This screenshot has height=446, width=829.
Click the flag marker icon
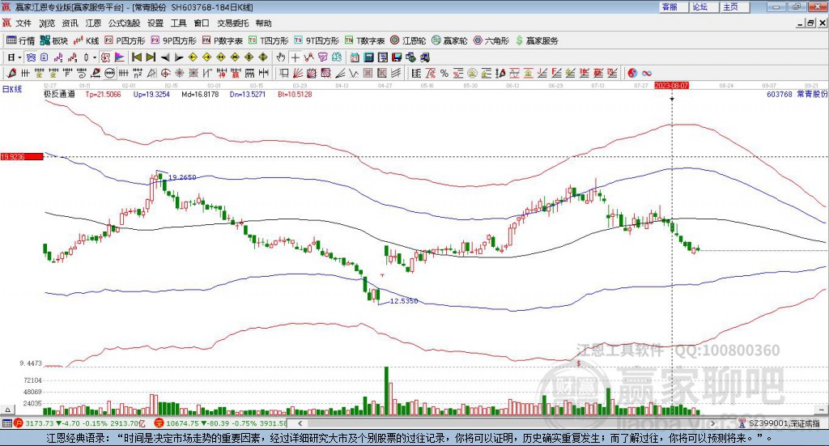pyautogui.click(x=120, y=57)
